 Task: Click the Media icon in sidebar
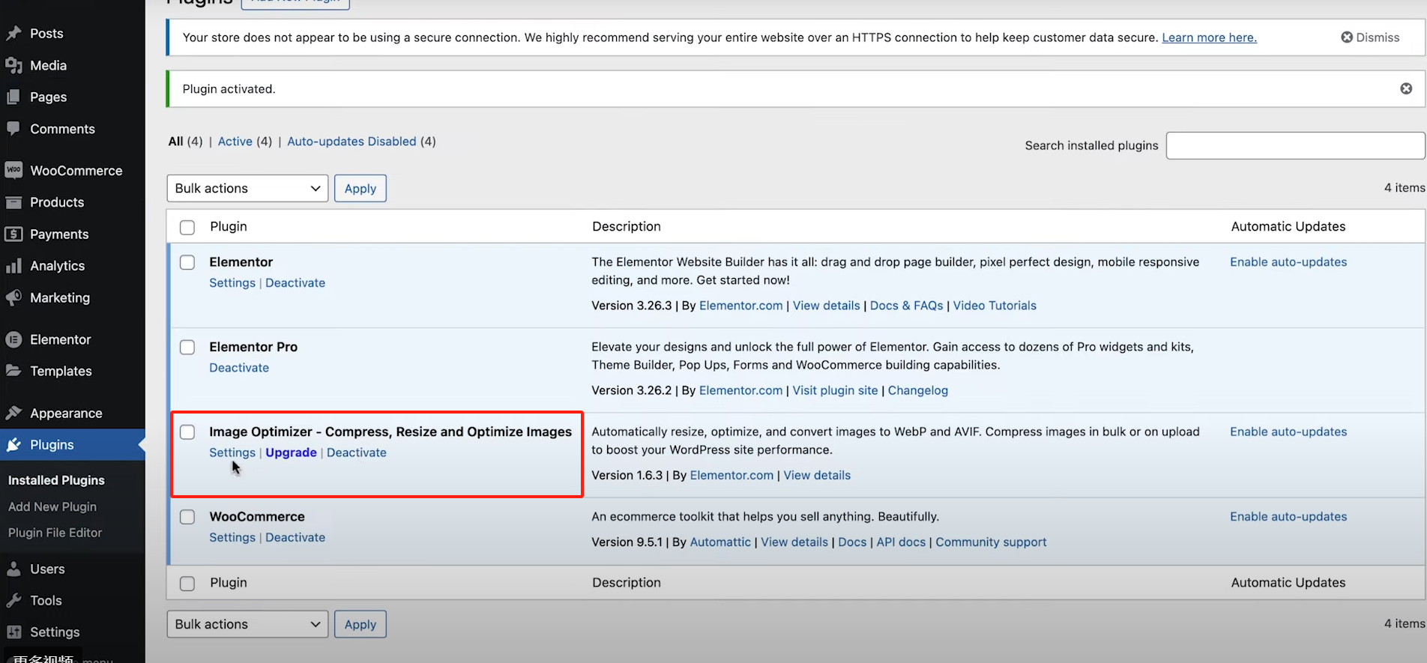point(13,66)
